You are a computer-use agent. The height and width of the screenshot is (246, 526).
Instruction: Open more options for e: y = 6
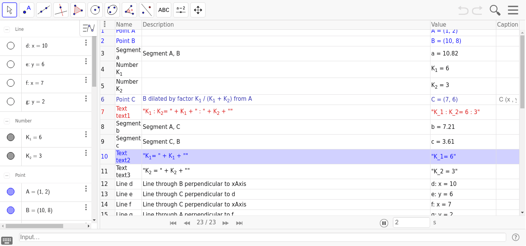pyautogui.click(x=86, y=61)
